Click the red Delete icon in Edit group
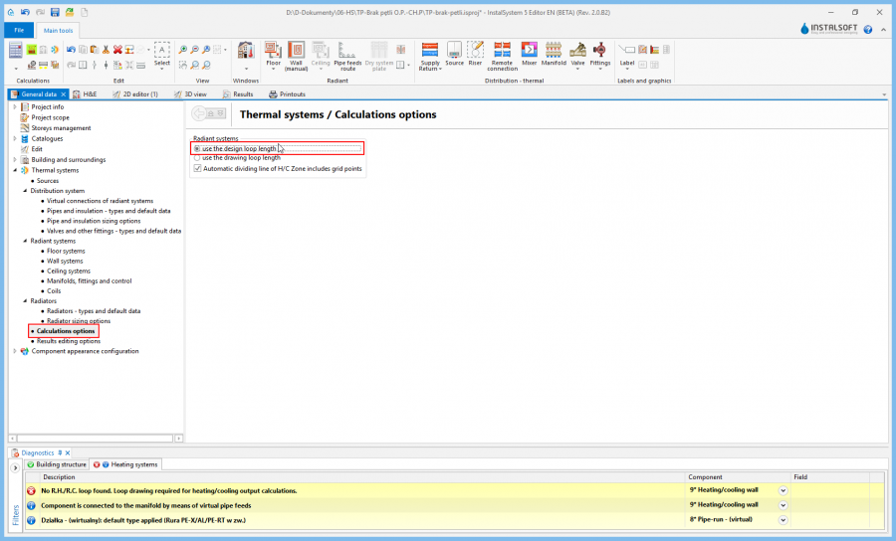896x541 pixels. click(117, 49)
